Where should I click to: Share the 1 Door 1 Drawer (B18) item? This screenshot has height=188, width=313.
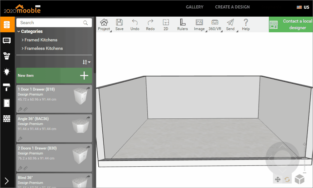[88, 88]
